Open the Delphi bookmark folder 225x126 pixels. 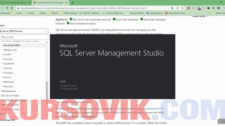[x=41, y=13]
